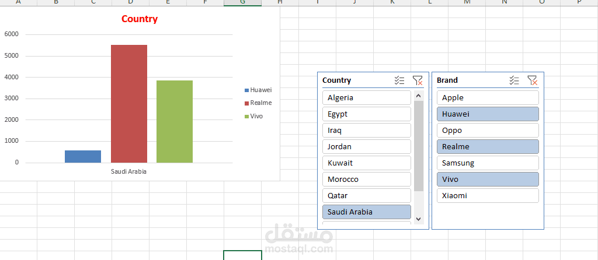The height and width of the screenshot is (260, 598).
Task: Click the Huawei legend entry
Action: tap(258, 90)
